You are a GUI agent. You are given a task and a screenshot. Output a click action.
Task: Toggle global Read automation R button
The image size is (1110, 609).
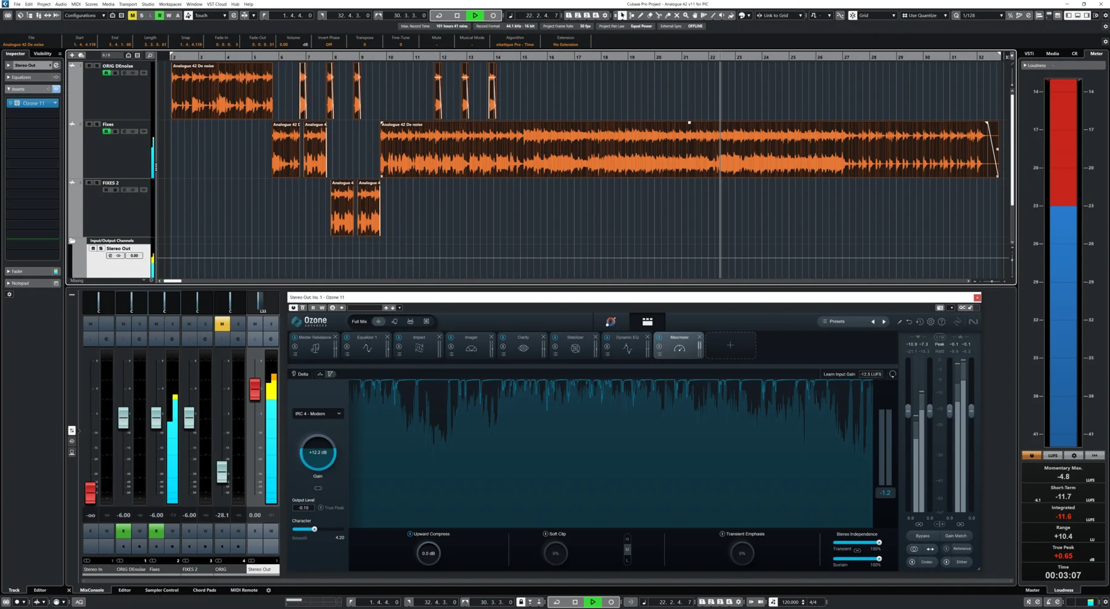point(159,15)
